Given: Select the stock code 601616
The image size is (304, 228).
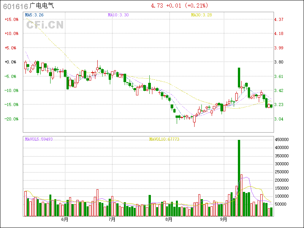Looking at the screenshot, I should pyautogui.click(x=15, y=6).
